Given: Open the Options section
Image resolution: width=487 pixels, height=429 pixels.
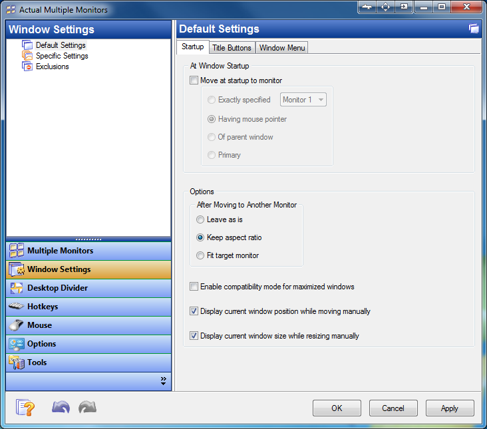Looking at the screenshot, I should tap(88, 344).
